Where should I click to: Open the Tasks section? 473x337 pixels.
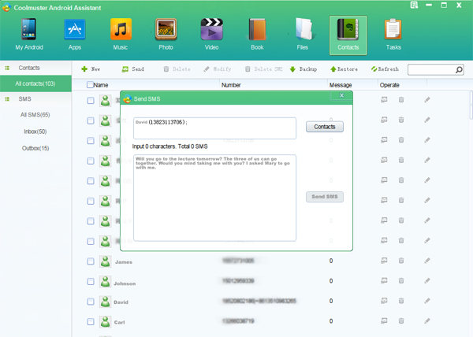click(x=393, y=35)
